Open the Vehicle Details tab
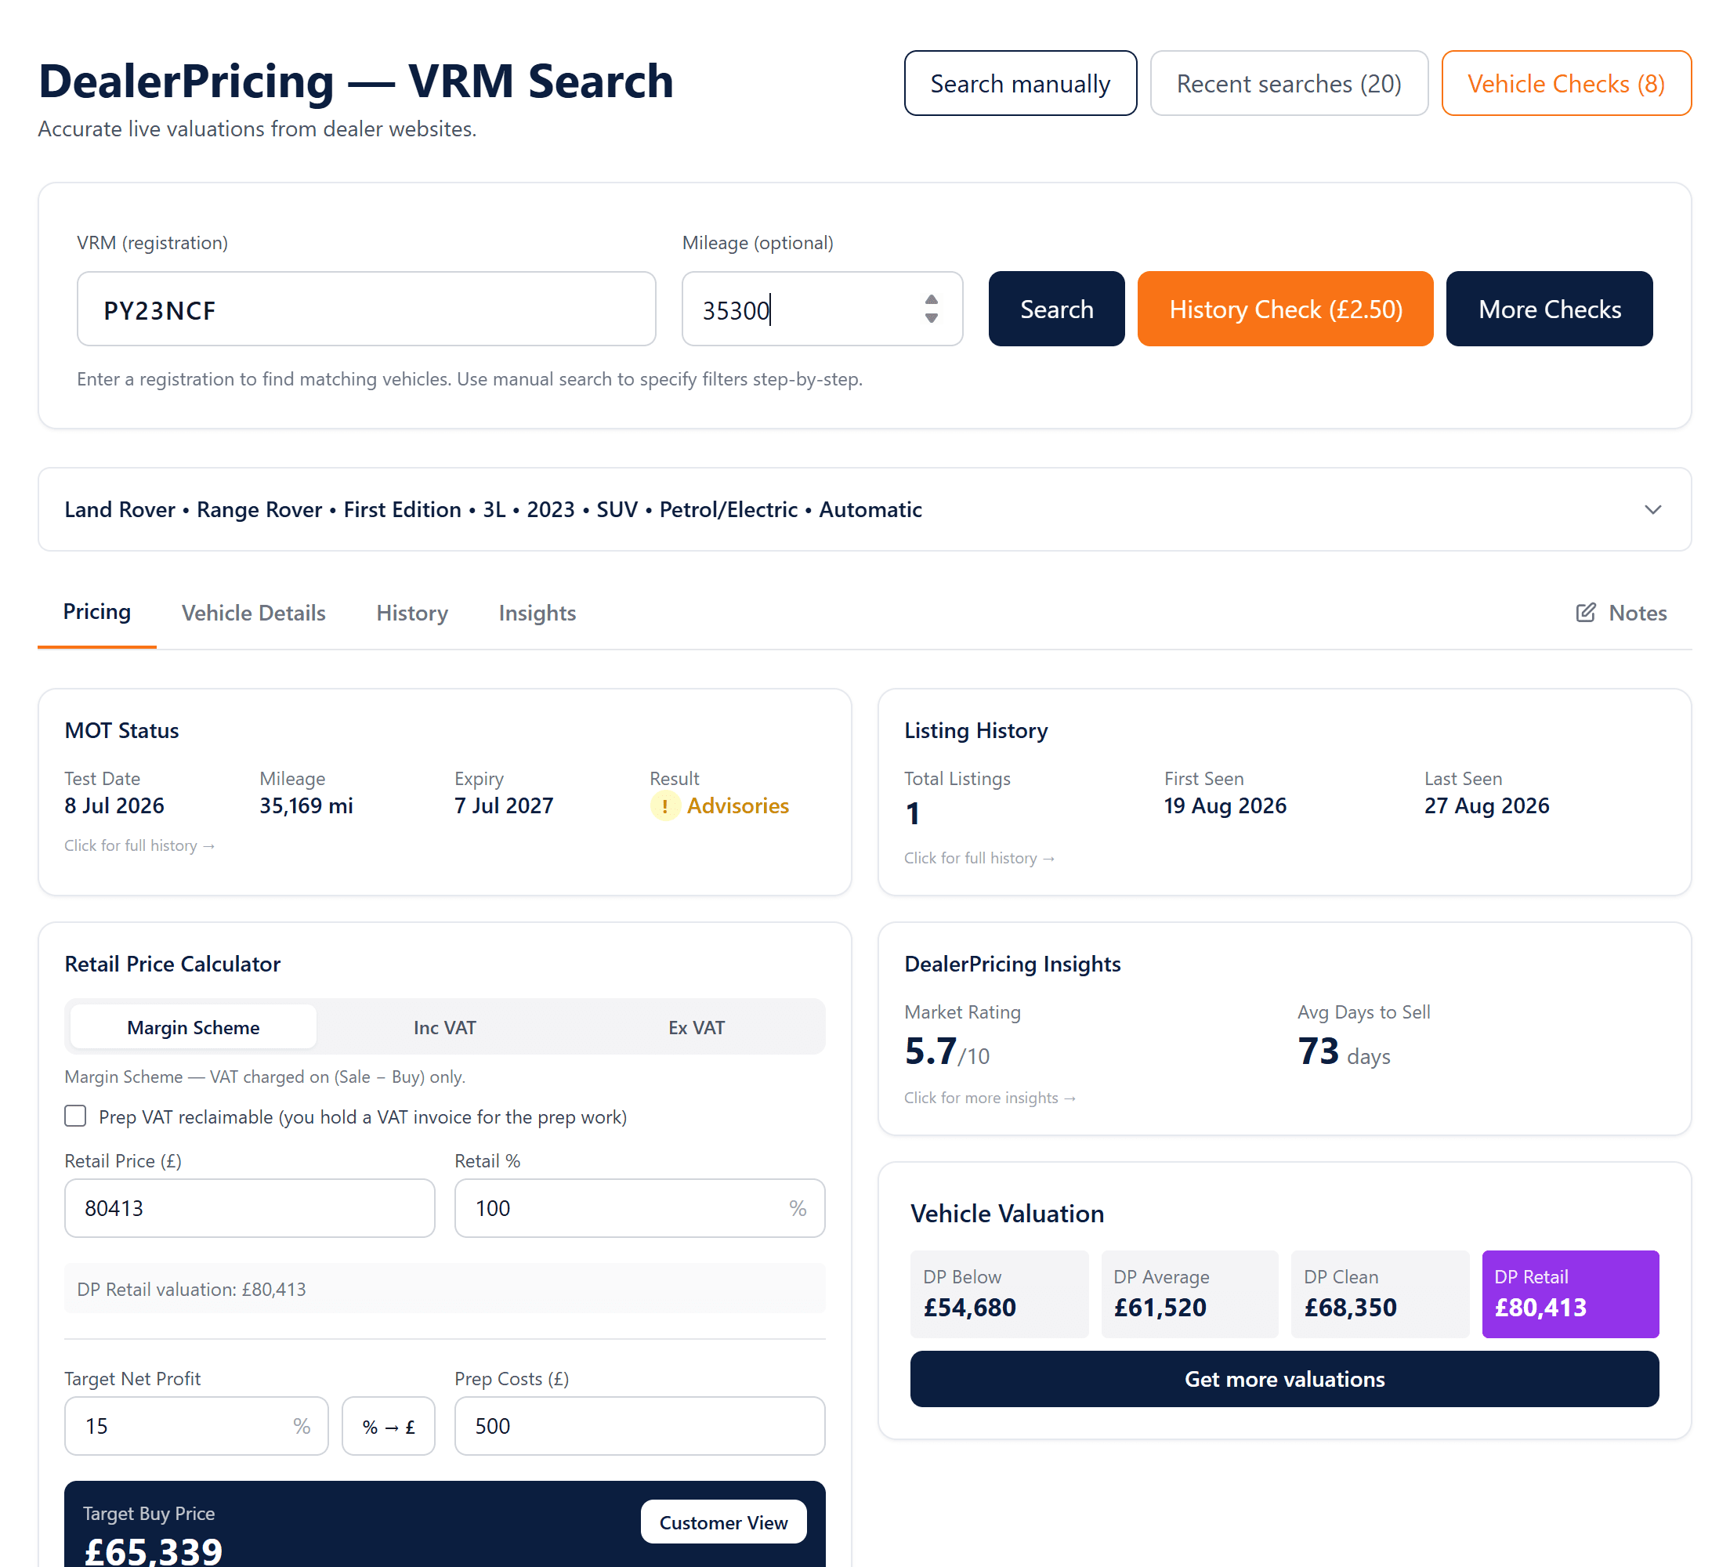 pos(253,613)
